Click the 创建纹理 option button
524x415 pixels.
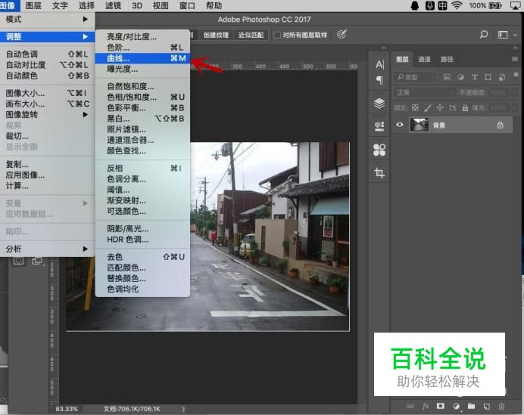[x=215, y=35]
